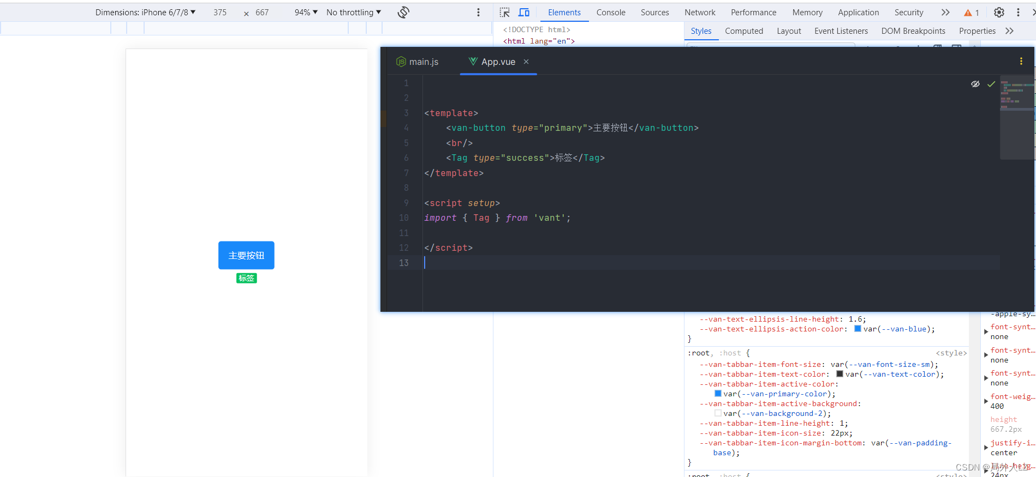Toggle the device toolbar emulation
The image size is (1036, 477).
click(524, 12)
